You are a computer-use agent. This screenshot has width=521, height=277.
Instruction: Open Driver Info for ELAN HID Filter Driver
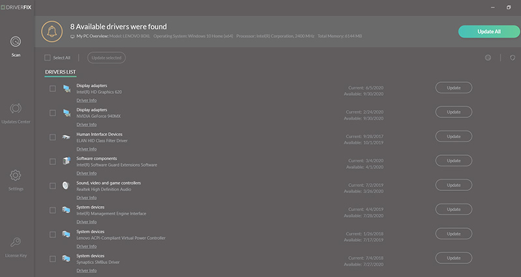tap(87, 149)
